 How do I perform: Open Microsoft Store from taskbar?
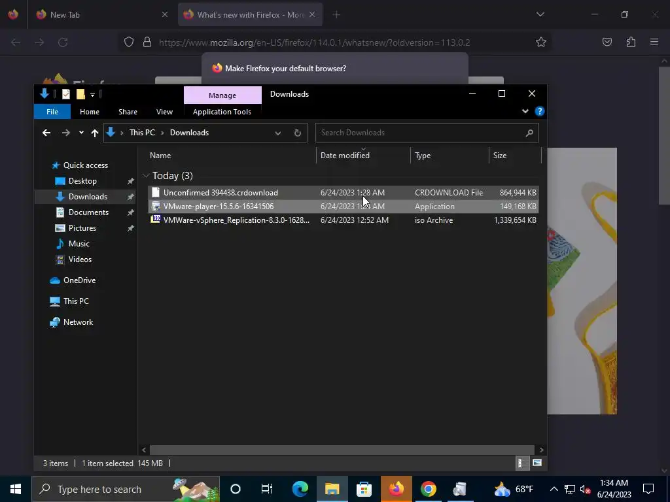click(x=364, y=489)
